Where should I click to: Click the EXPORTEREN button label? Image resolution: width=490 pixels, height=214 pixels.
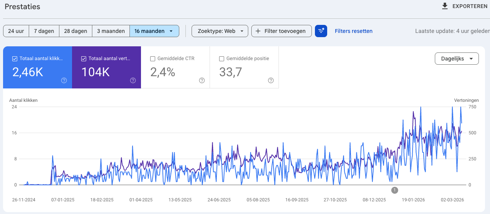coord(470,7)
